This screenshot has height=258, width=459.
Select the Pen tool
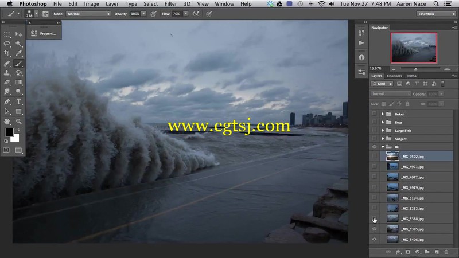(x=7, y=102)
